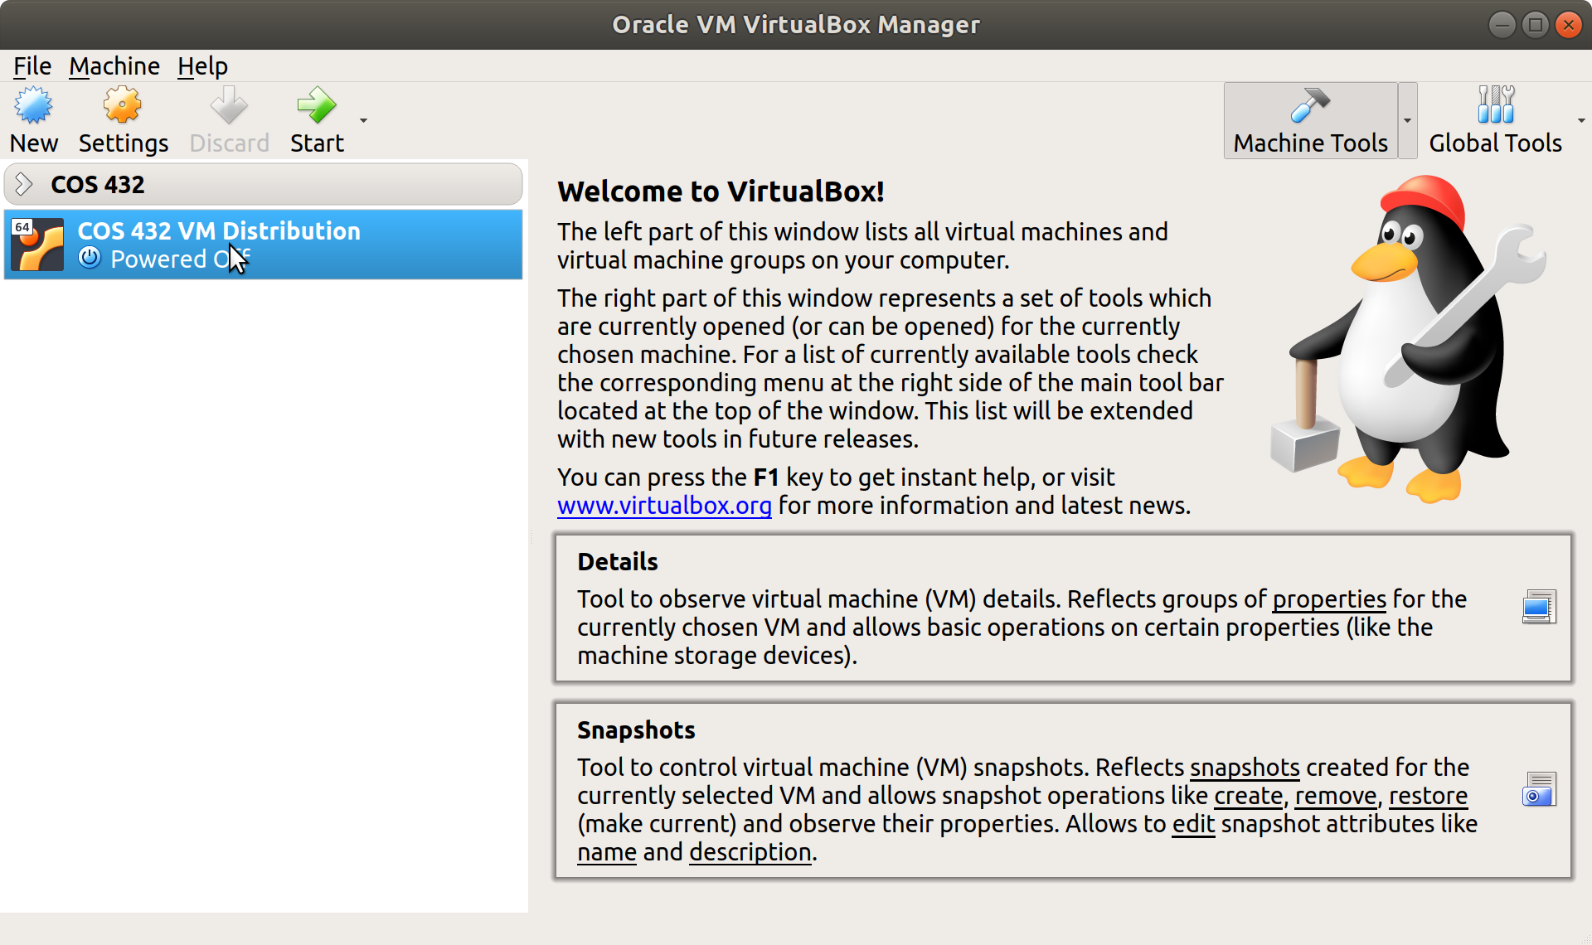Open the Details tool icon
Viewport: 1592px width, 945px height.
click(x=1539, y=607)
